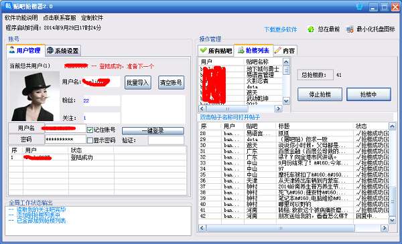The width and height of the screenshot is (402, 244).
Task: Click the green 总在最前 icon
Action: click(x=311, y=29)
